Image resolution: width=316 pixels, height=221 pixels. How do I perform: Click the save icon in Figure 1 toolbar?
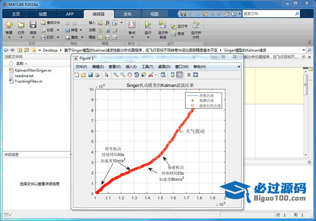[x=90, y=75]
